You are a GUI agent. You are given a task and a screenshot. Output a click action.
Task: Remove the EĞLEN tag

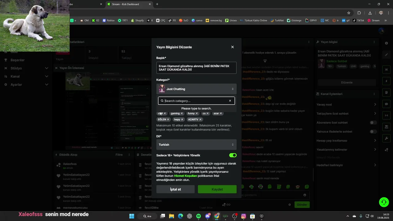pyautogui.click(x=168, y=119)
